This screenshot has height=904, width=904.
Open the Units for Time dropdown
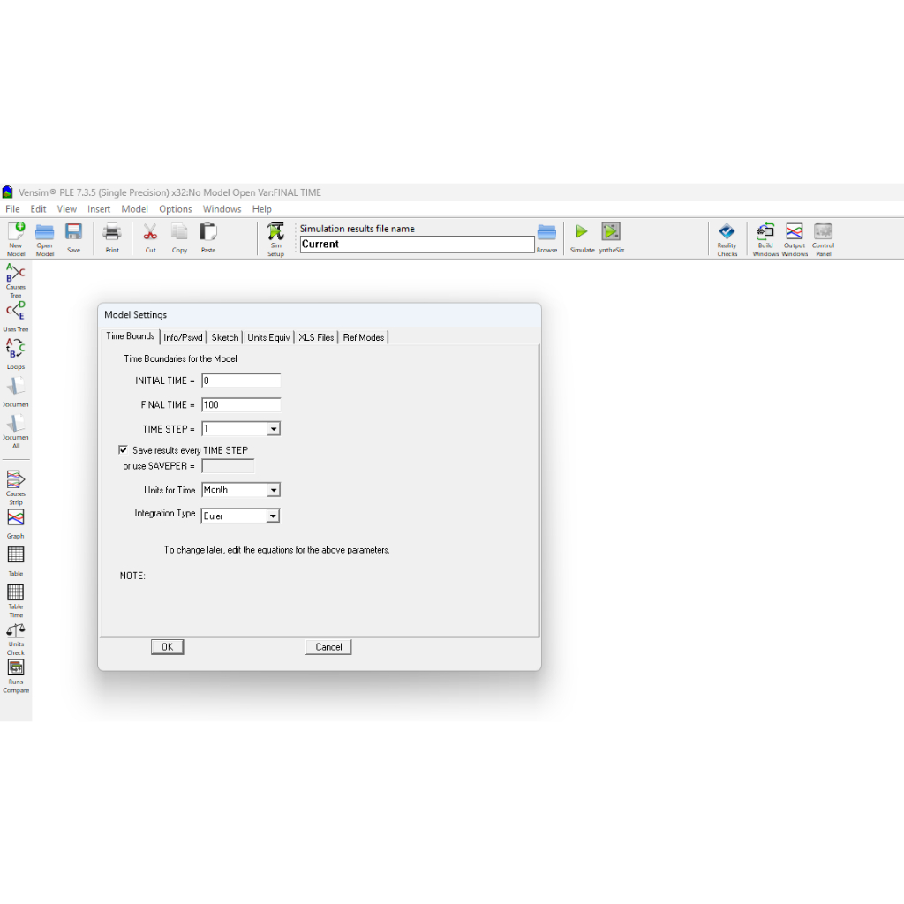tap(273, 490)
